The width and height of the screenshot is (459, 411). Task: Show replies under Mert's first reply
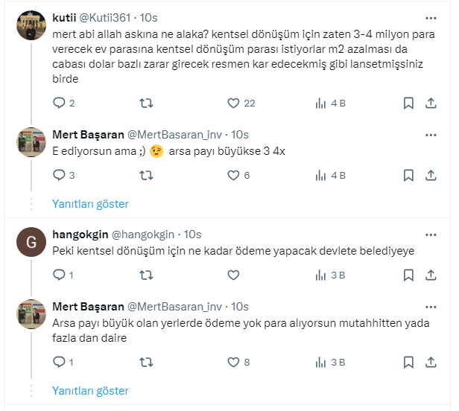click(x=90, y=203)
